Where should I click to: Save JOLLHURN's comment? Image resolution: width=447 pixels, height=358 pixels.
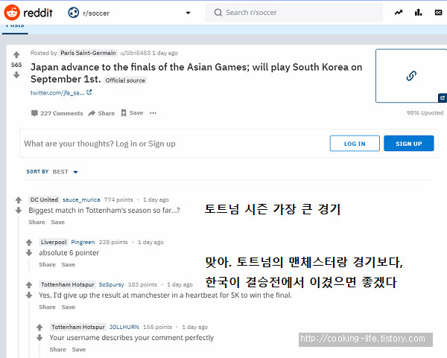pyautogui.click(x=79, y=350)
